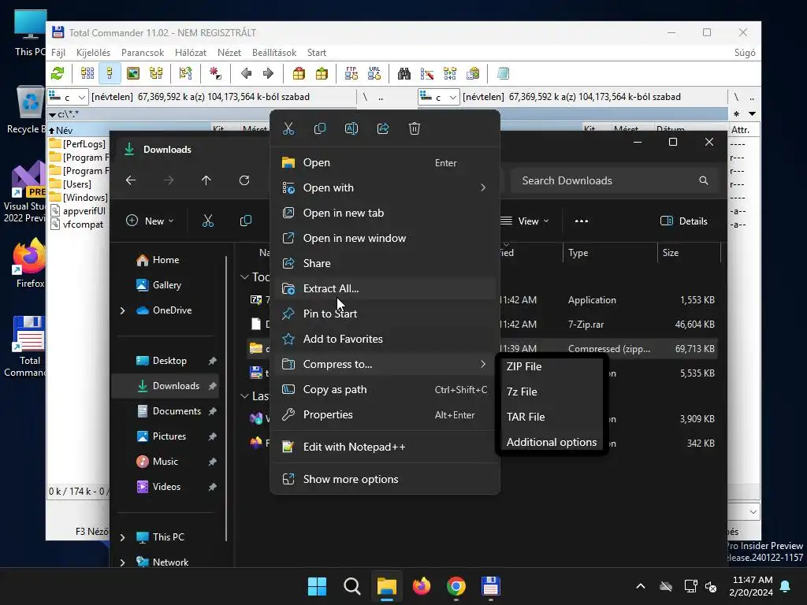Select Pictures in Explorer sidebar
The width and height of the screenshot is (807, 605).
click(169, 436)
